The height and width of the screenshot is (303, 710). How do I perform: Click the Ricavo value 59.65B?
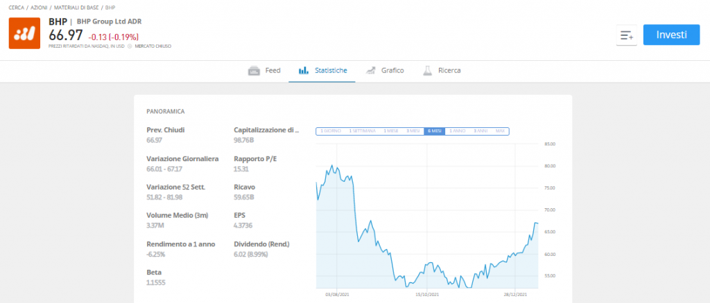(243, 197)
